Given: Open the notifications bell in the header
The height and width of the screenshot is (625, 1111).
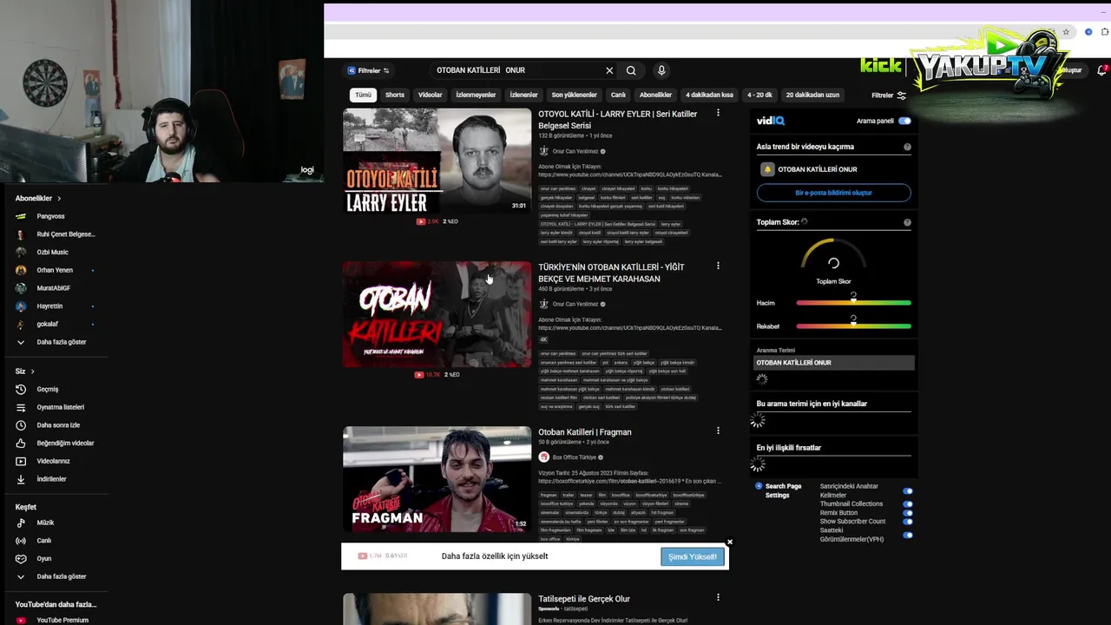Looking at the screenshot, I should click(1102, 70).
